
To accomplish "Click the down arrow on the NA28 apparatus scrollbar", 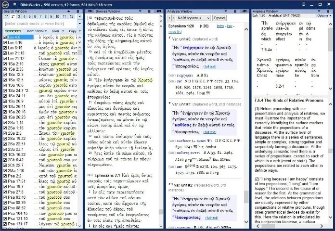I will 246,222.
